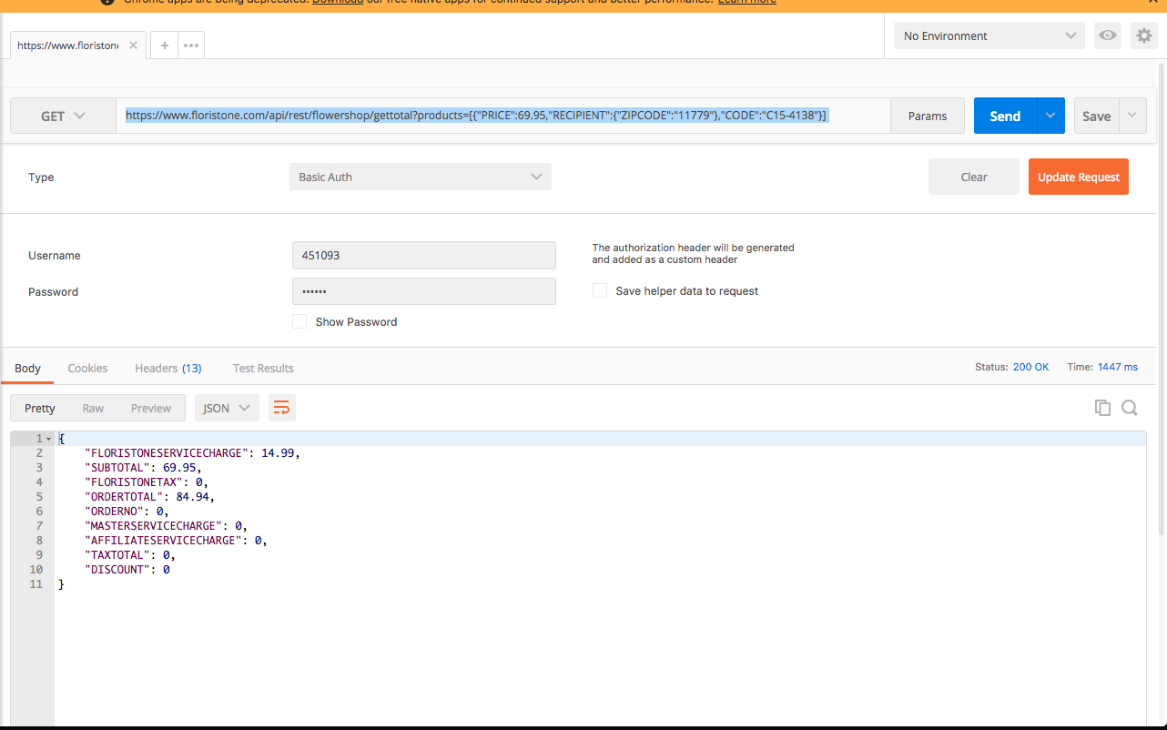Open the Basic Auth type dropdown
This screenshot has height=730, width=1167.
click(421, 177)
